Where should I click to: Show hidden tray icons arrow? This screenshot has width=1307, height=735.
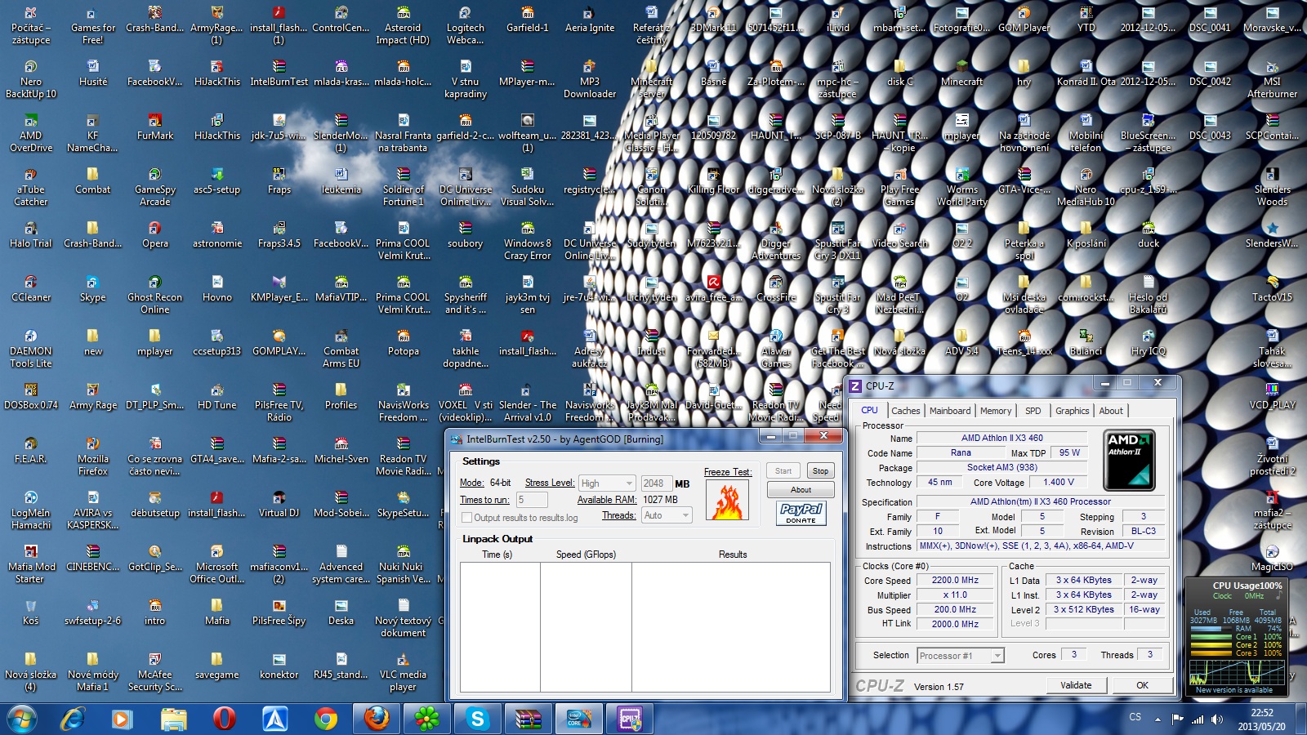click(x=1158, y=719)
